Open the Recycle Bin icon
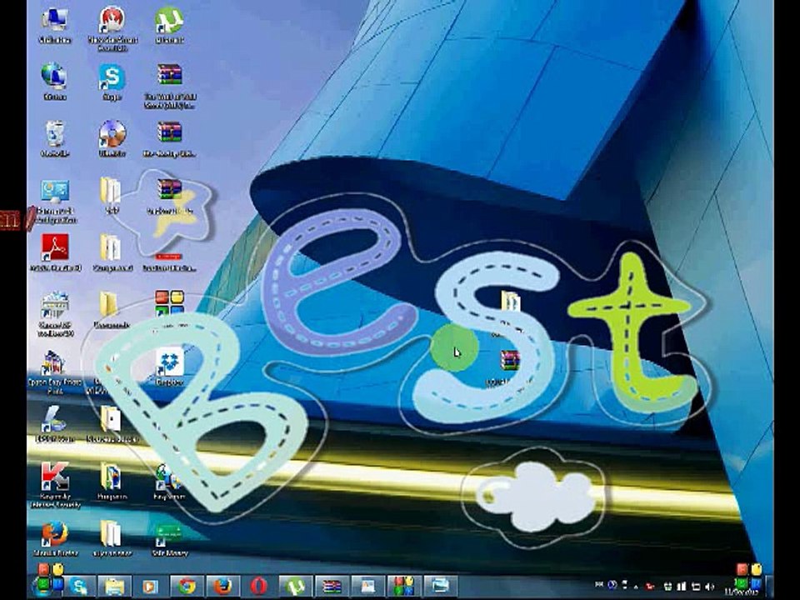The height and width of the screenshot is (600, 800). tap(55, 139)
